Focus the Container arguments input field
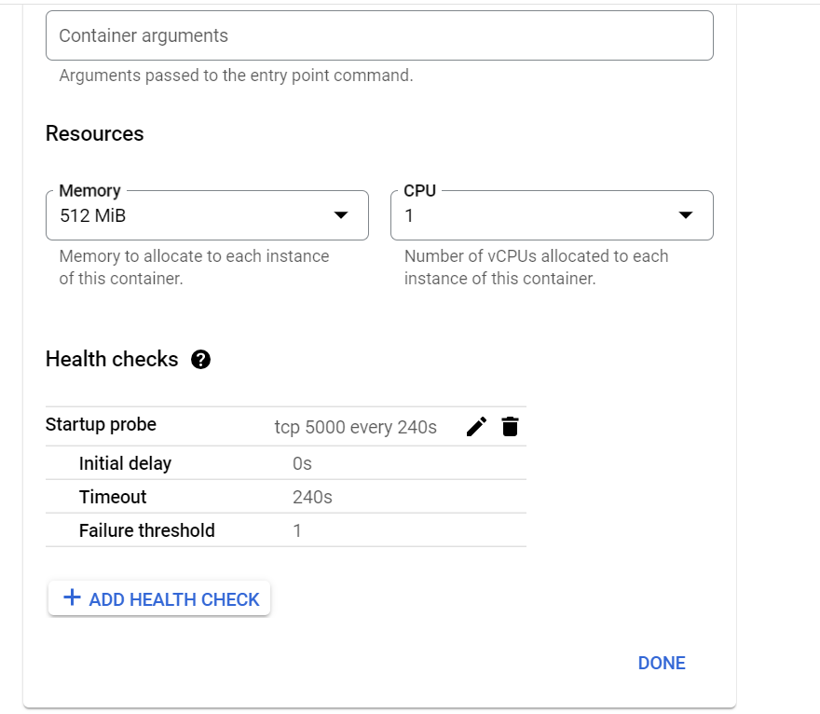Image resolution: width=820 pixels, height=714 pixels. tap(379, 36)
